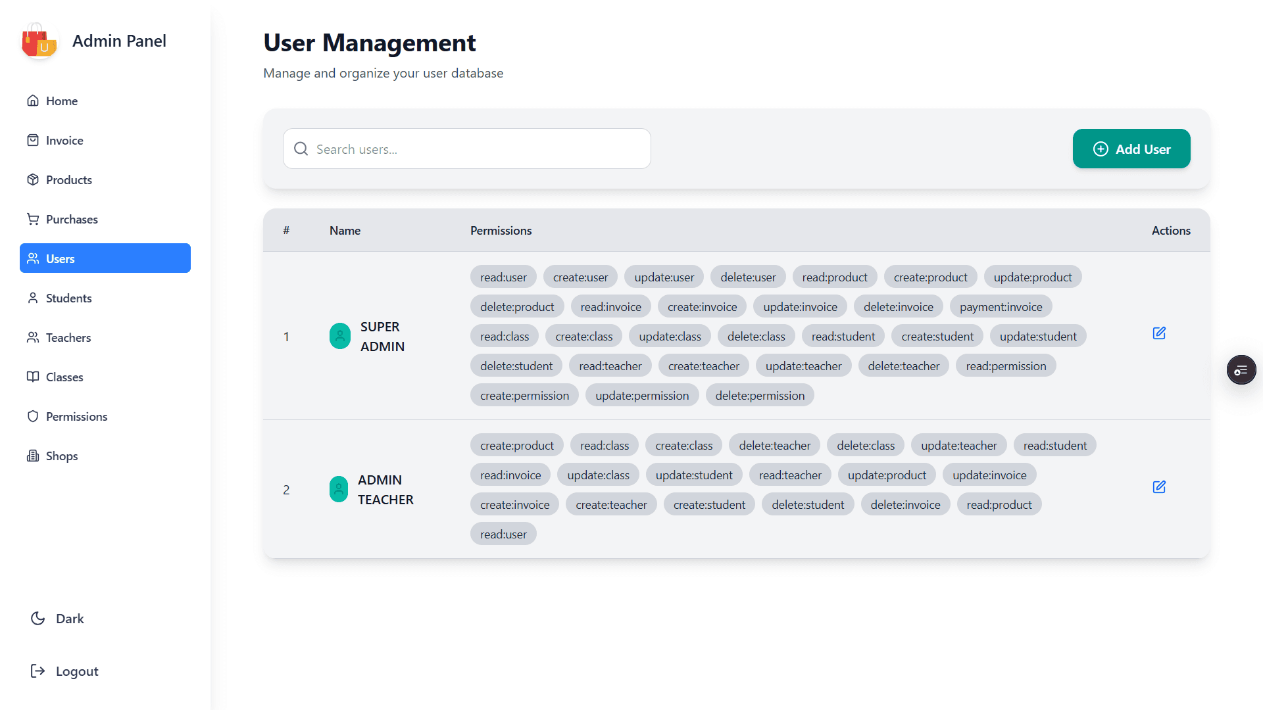
Task: Click the Students person icon
Action: (33, 298)
